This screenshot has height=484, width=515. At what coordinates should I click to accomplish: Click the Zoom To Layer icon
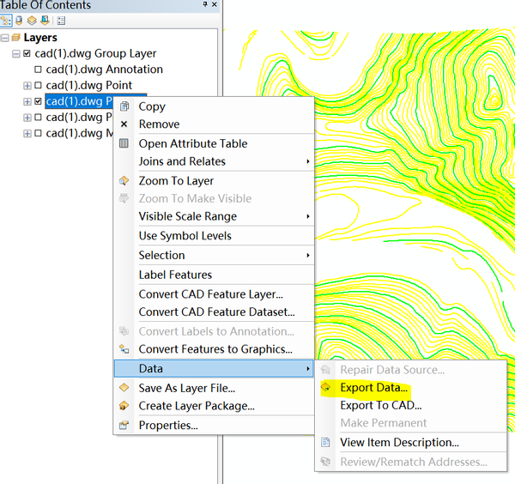[124, 181]
